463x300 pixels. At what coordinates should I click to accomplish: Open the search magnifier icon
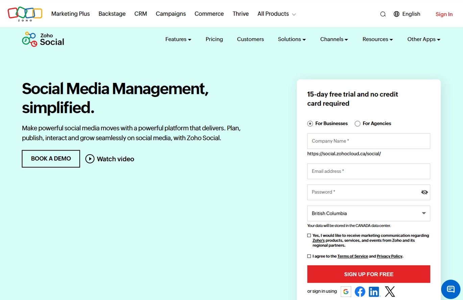click(383, 14)
